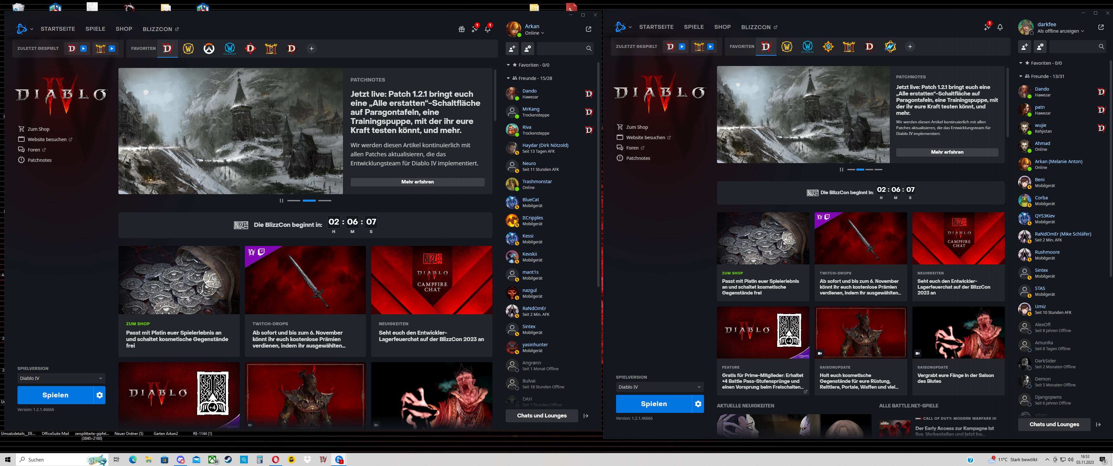Open the notification bell in darkfee's window
Viewport: 1113px width, 466px height.
point(1000,27)
